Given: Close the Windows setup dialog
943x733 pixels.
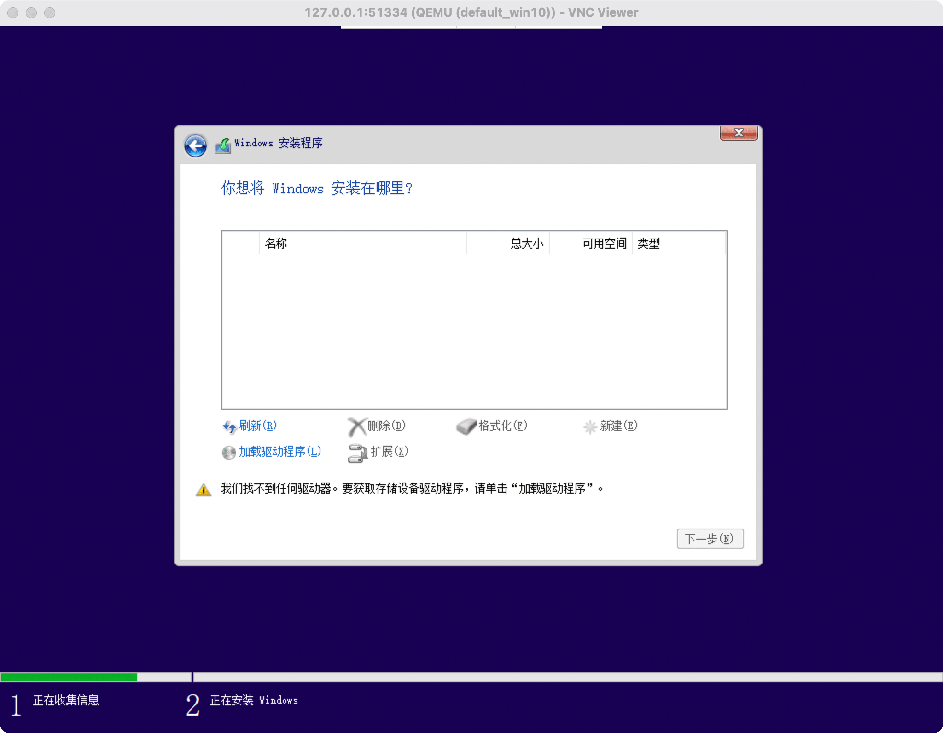Looking at the screenshot, I should 739,133.
